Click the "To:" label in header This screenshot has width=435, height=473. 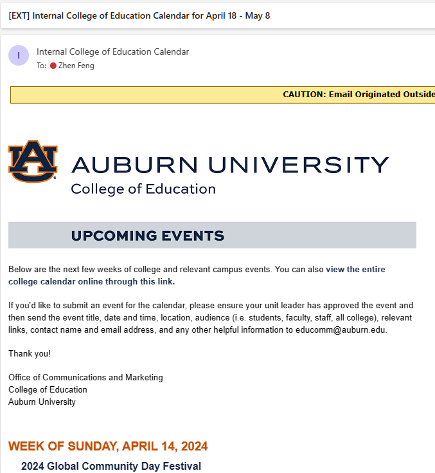pos(42,66)
